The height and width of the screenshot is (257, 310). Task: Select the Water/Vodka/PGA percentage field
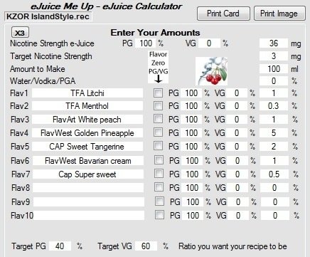[274, 81]
